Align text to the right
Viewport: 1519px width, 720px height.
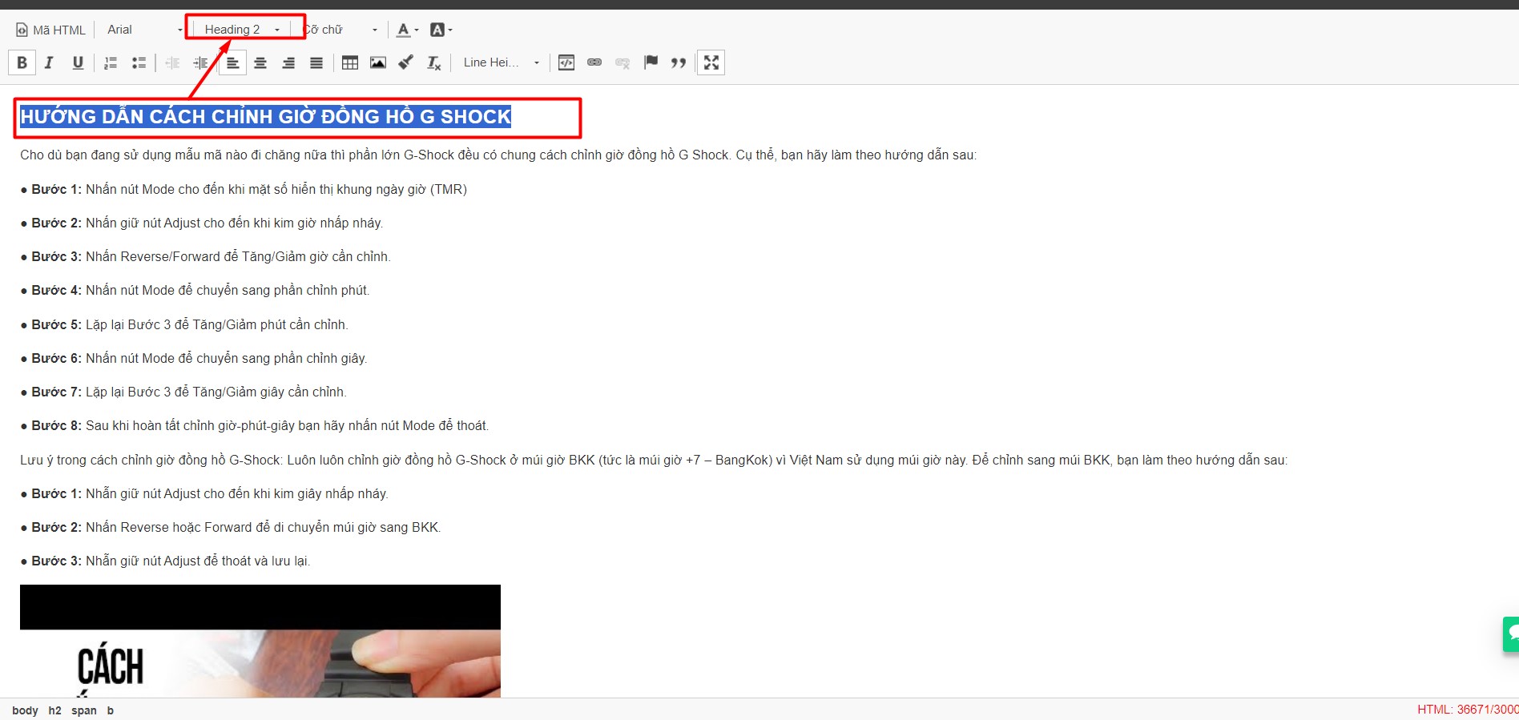(288, 62)
